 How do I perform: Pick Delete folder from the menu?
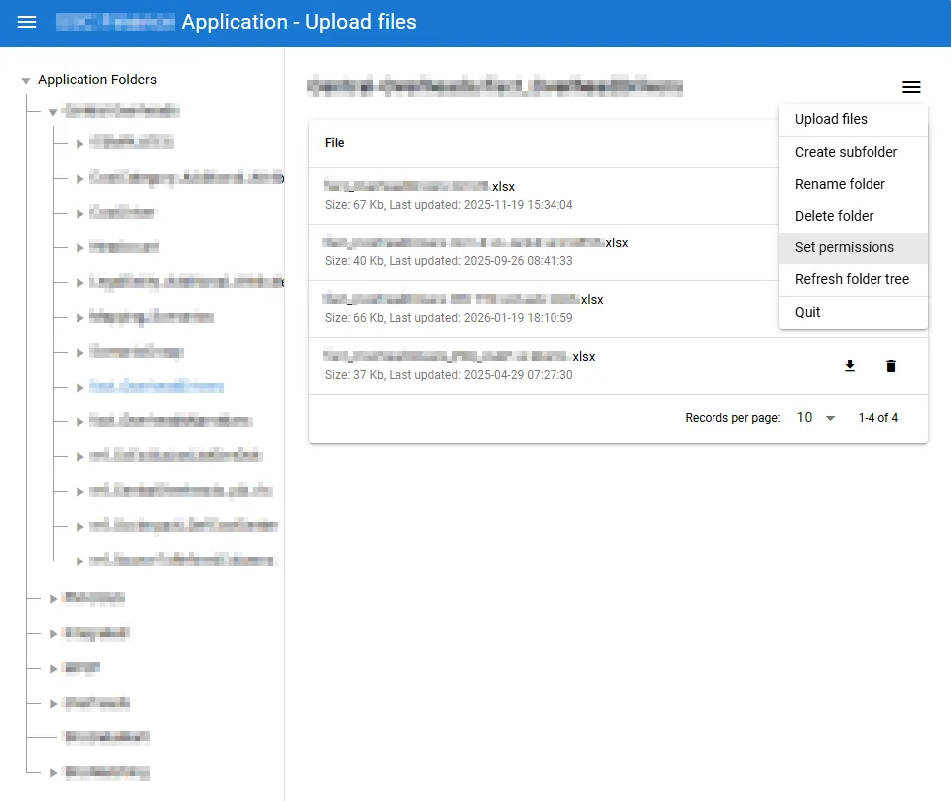coord(834,216)
